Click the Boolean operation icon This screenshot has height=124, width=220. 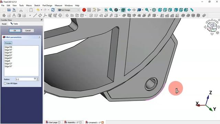click(x=204, y=15)
